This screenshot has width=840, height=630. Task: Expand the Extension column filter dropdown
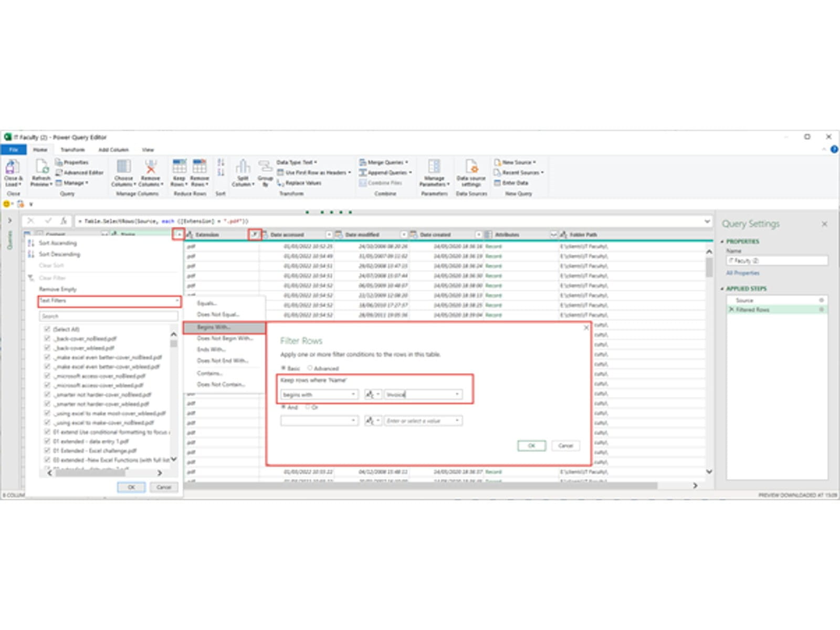254,235
